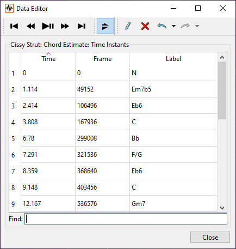Sort table by Time column header

(48, 58)
